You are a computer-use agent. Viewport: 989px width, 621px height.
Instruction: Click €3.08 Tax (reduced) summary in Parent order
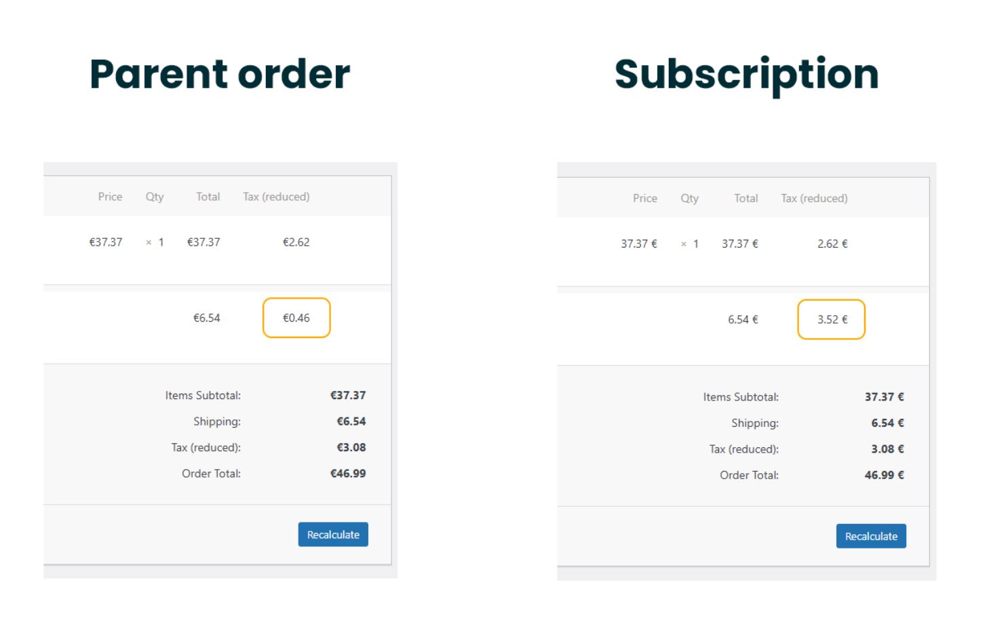coord(351,448)
